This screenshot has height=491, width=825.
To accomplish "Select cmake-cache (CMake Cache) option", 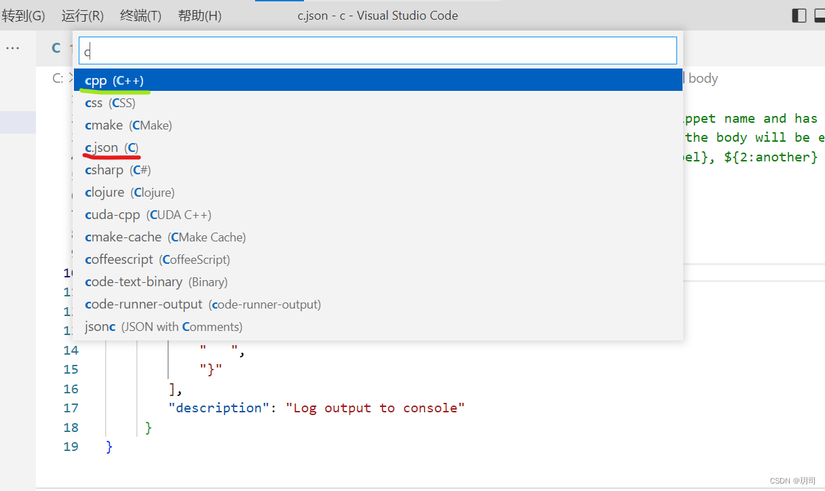I will [378, 237].
